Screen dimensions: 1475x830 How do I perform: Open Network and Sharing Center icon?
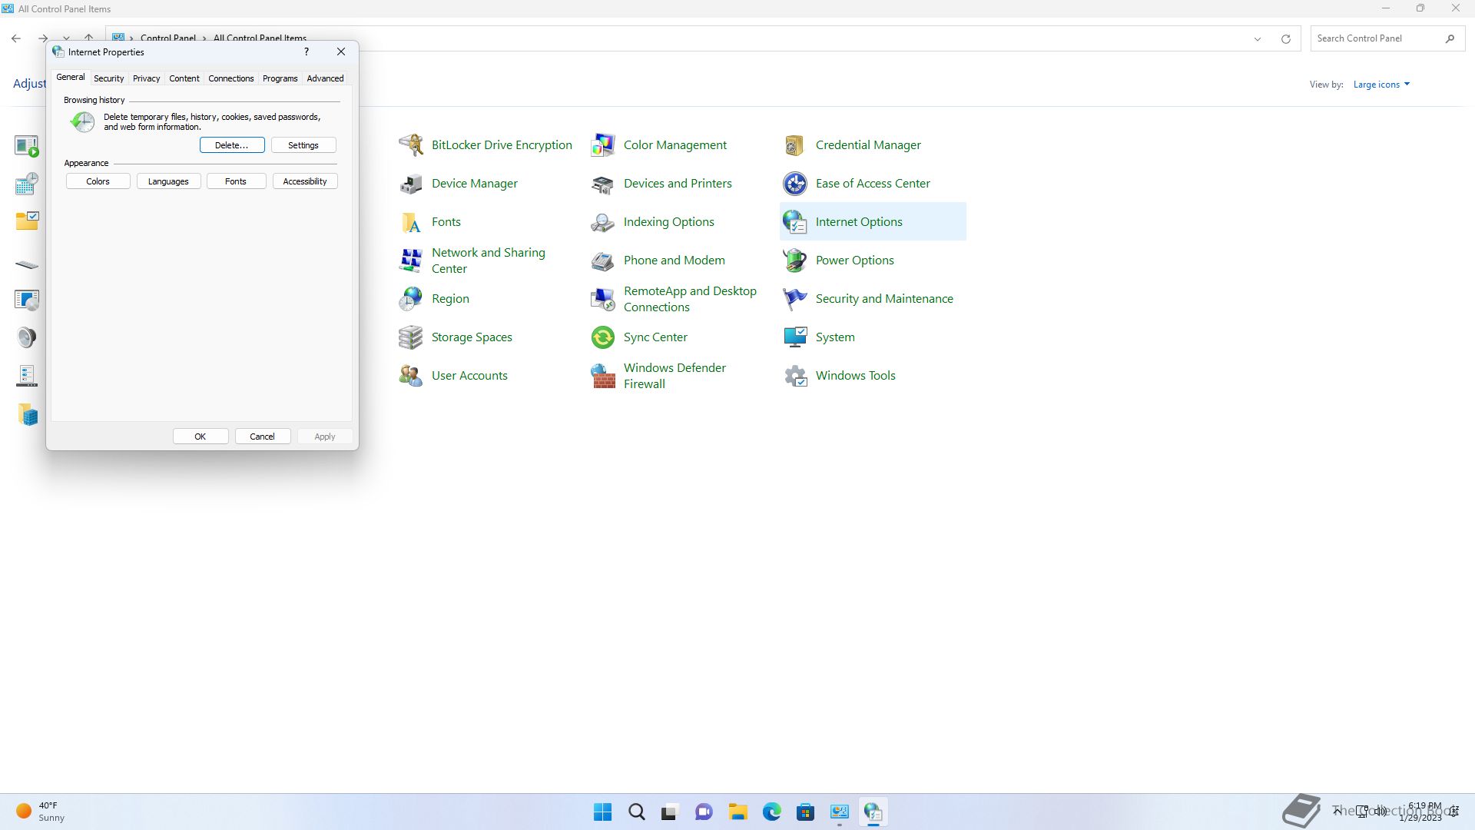point(411,260)
